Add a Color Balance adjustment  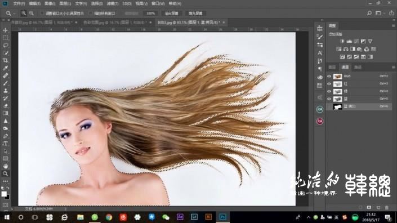click(x=346, y=49)
